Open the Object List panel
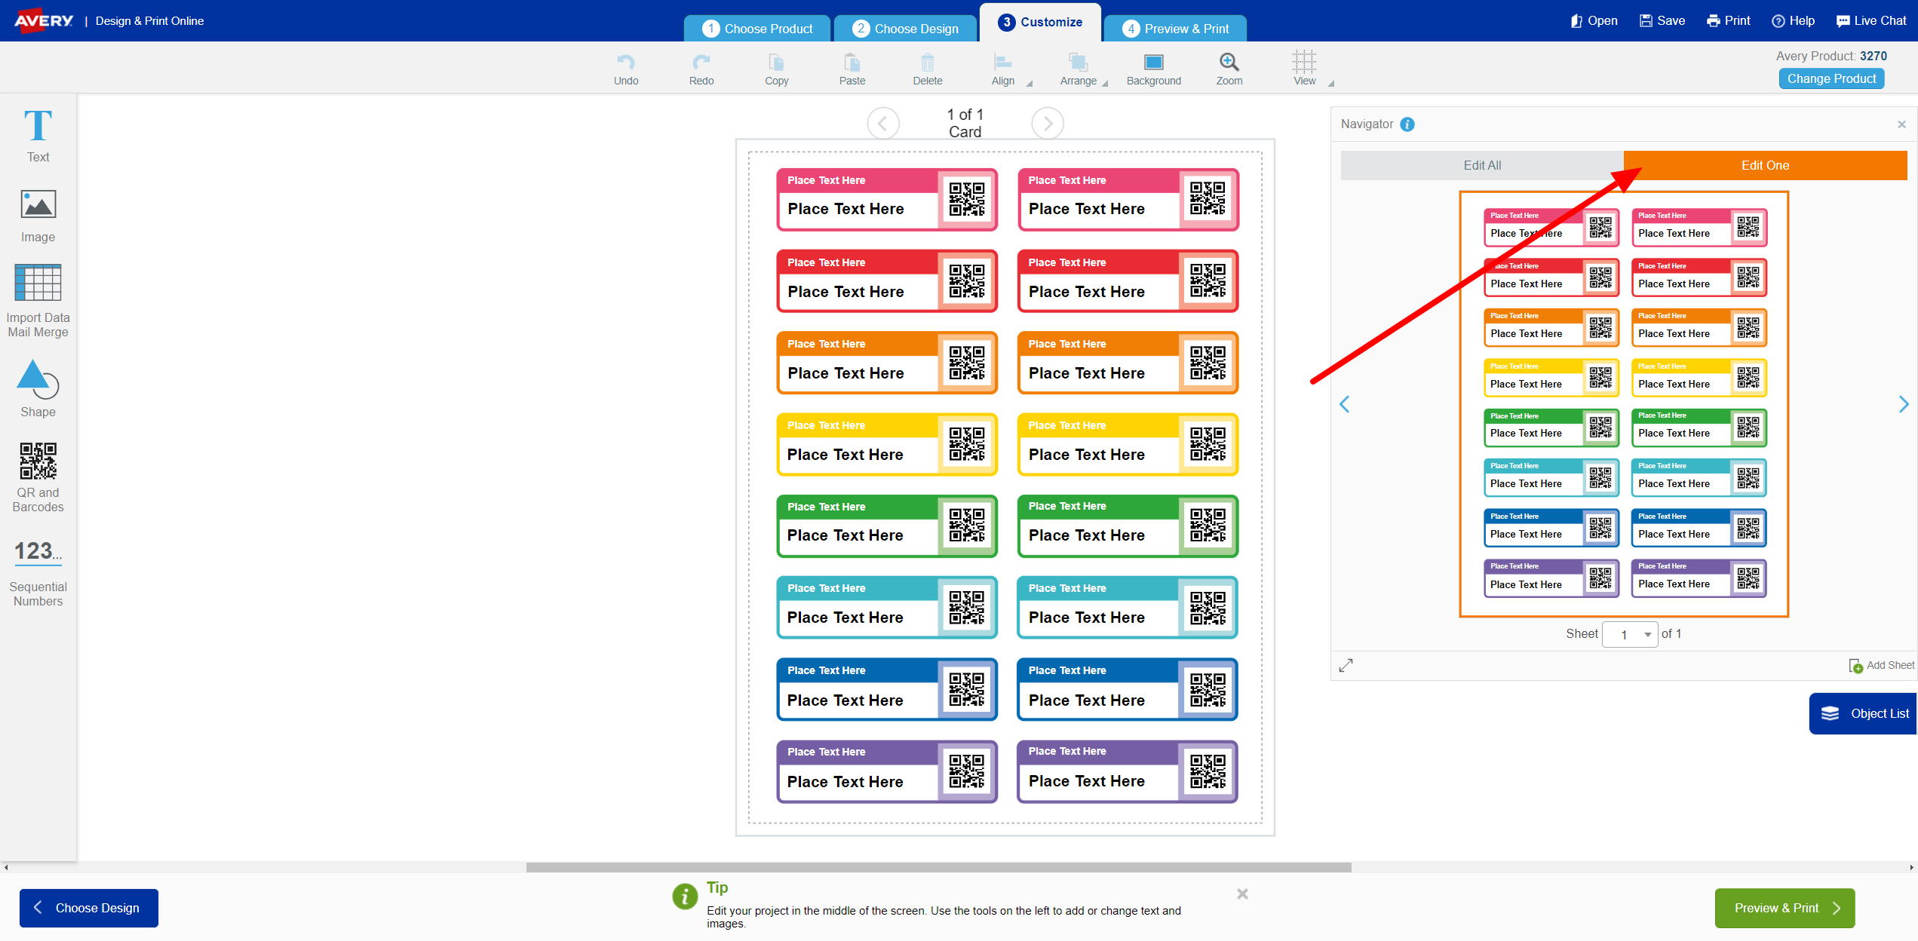Image resolution: width=1918 pixels, height=941 pixels. pos(1864,713)
